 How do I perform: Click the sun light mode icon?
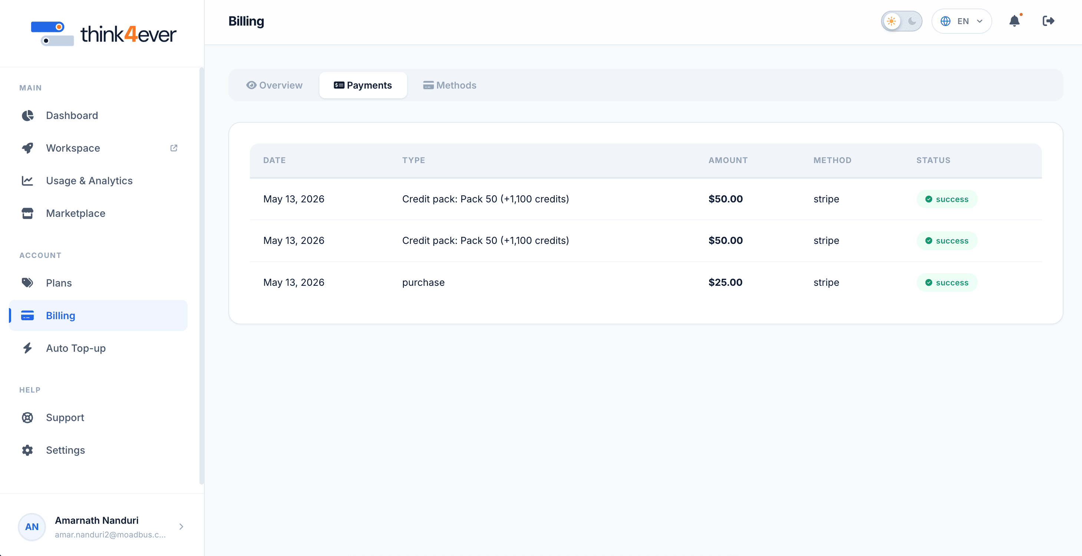891,21
